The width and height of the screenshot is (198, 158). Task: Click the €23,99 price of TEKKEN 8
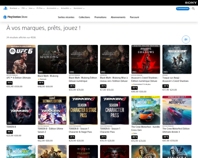10,136
